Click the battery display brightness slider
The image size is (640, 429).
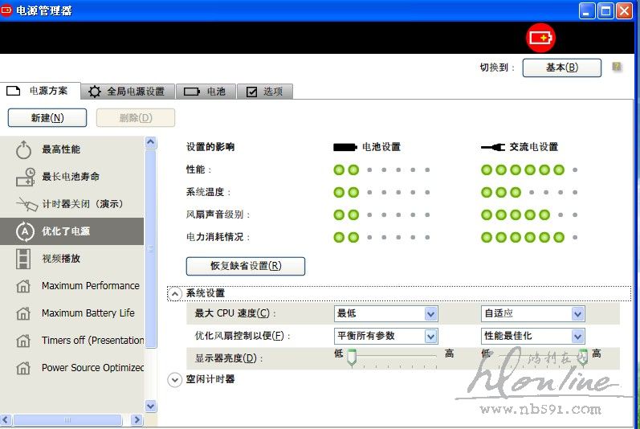click(x=352, y=358)
